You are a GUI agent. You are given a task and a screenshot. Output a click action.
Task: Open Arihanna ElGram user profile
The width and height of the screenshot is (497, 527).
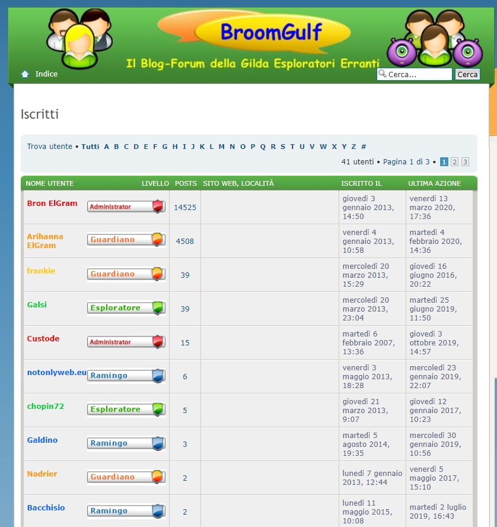pyautogui.click(x=45, y=241)
